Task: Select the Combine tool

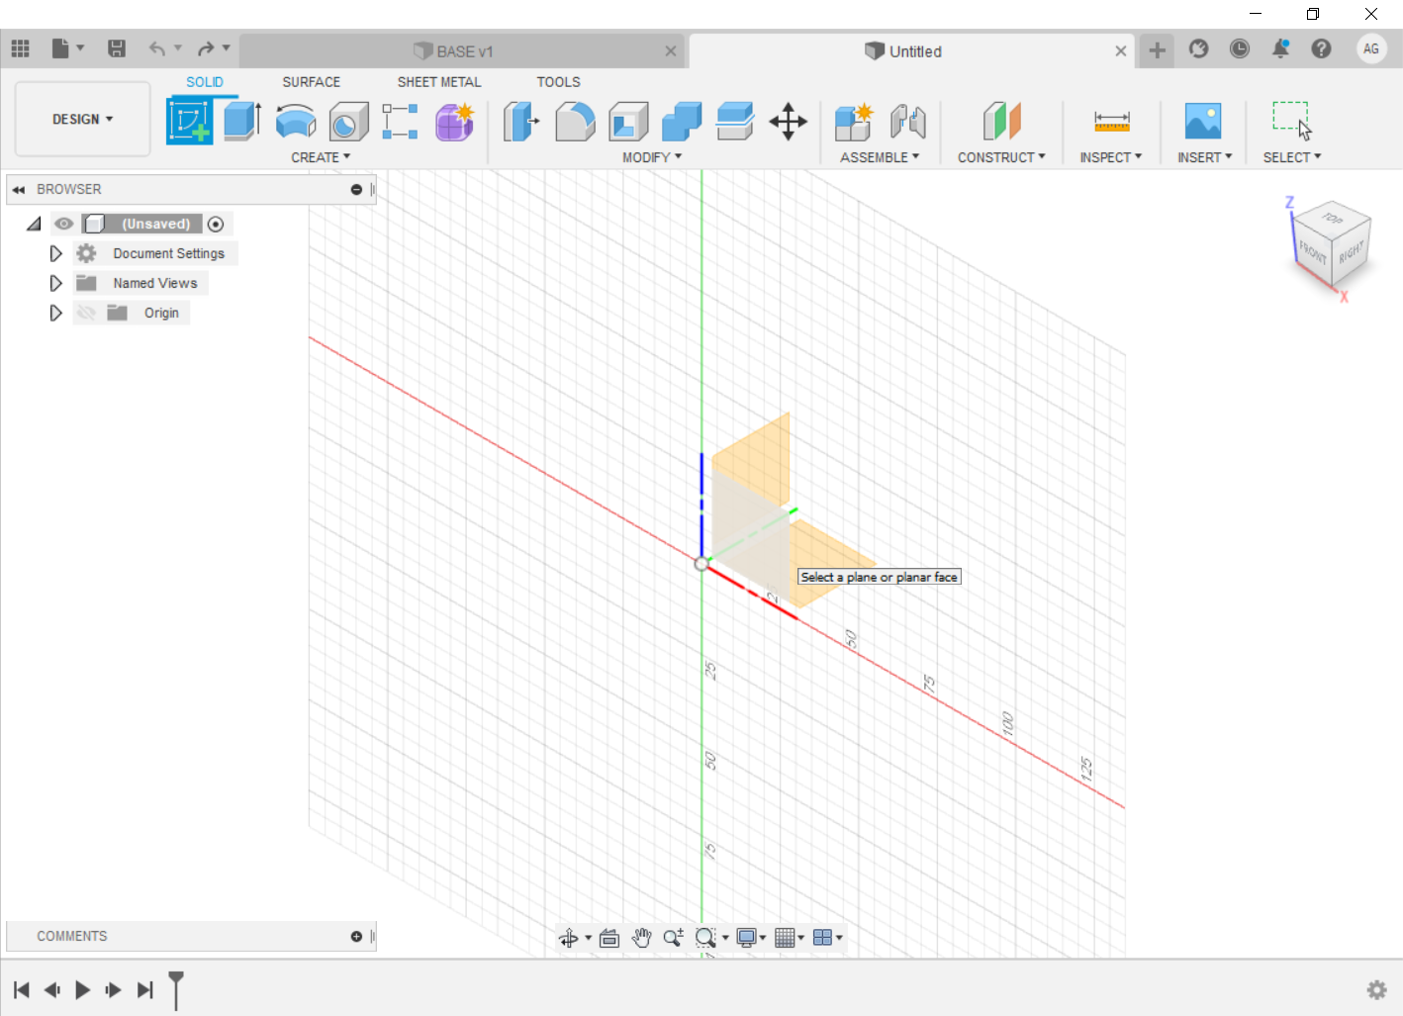Action: pos(682,122)
